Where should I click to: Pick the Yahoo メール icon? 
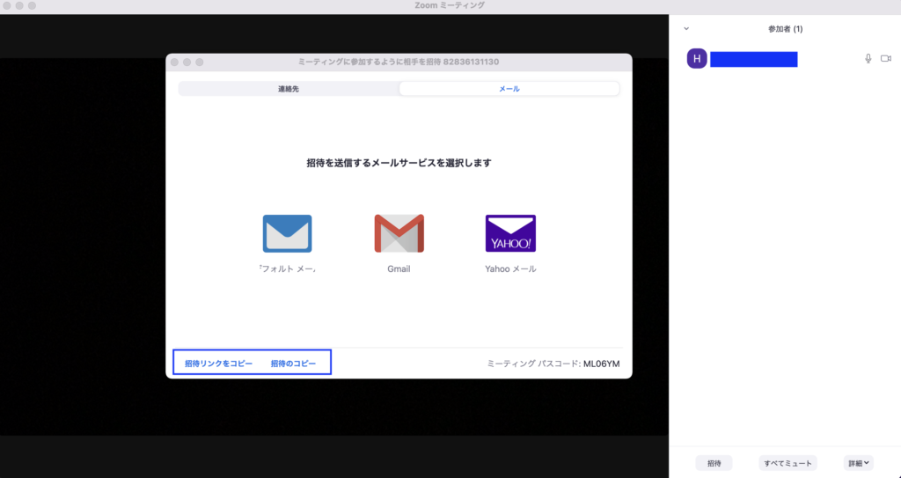[510, 233]
